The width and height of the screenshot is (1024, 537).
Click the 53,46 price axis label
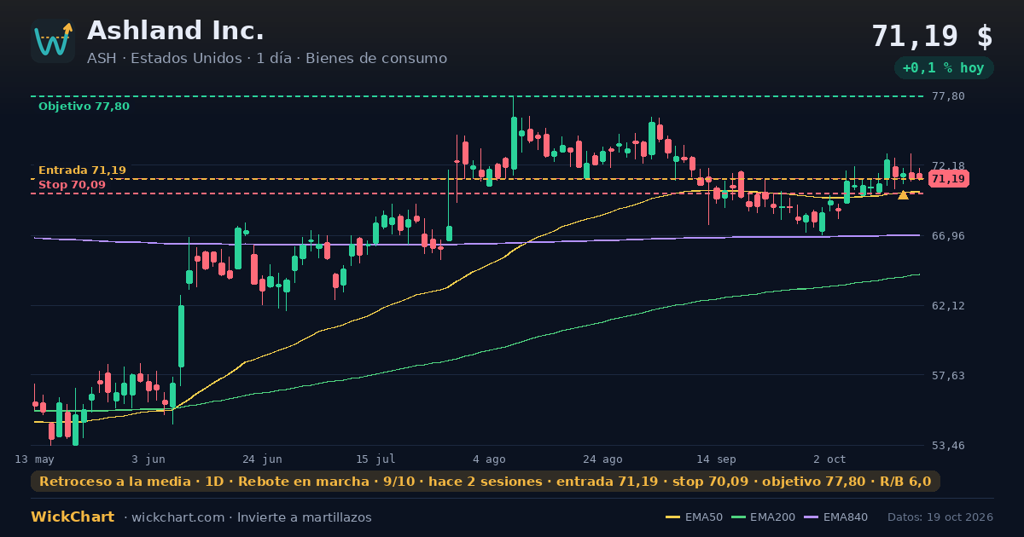coord(949,445)
